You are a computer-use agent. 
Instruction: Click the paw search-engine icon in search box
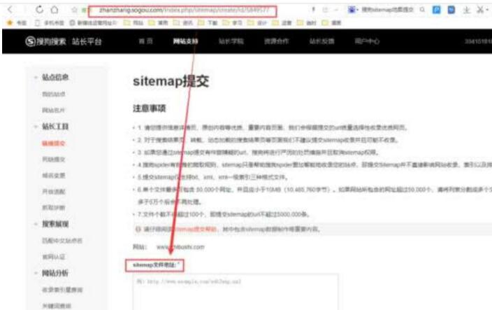point(352,10)
